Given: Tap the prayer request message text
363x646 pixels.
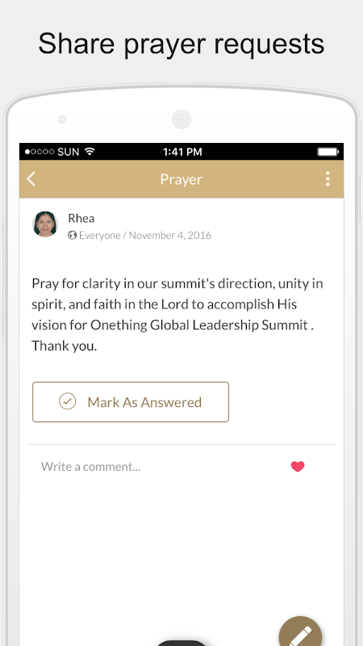Looking at the screenshot, I should (177, 315).
